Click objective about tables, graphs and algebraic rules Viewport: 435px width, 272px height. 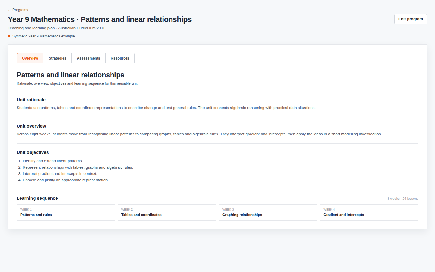pyautogui.click(x=78, y=167)
